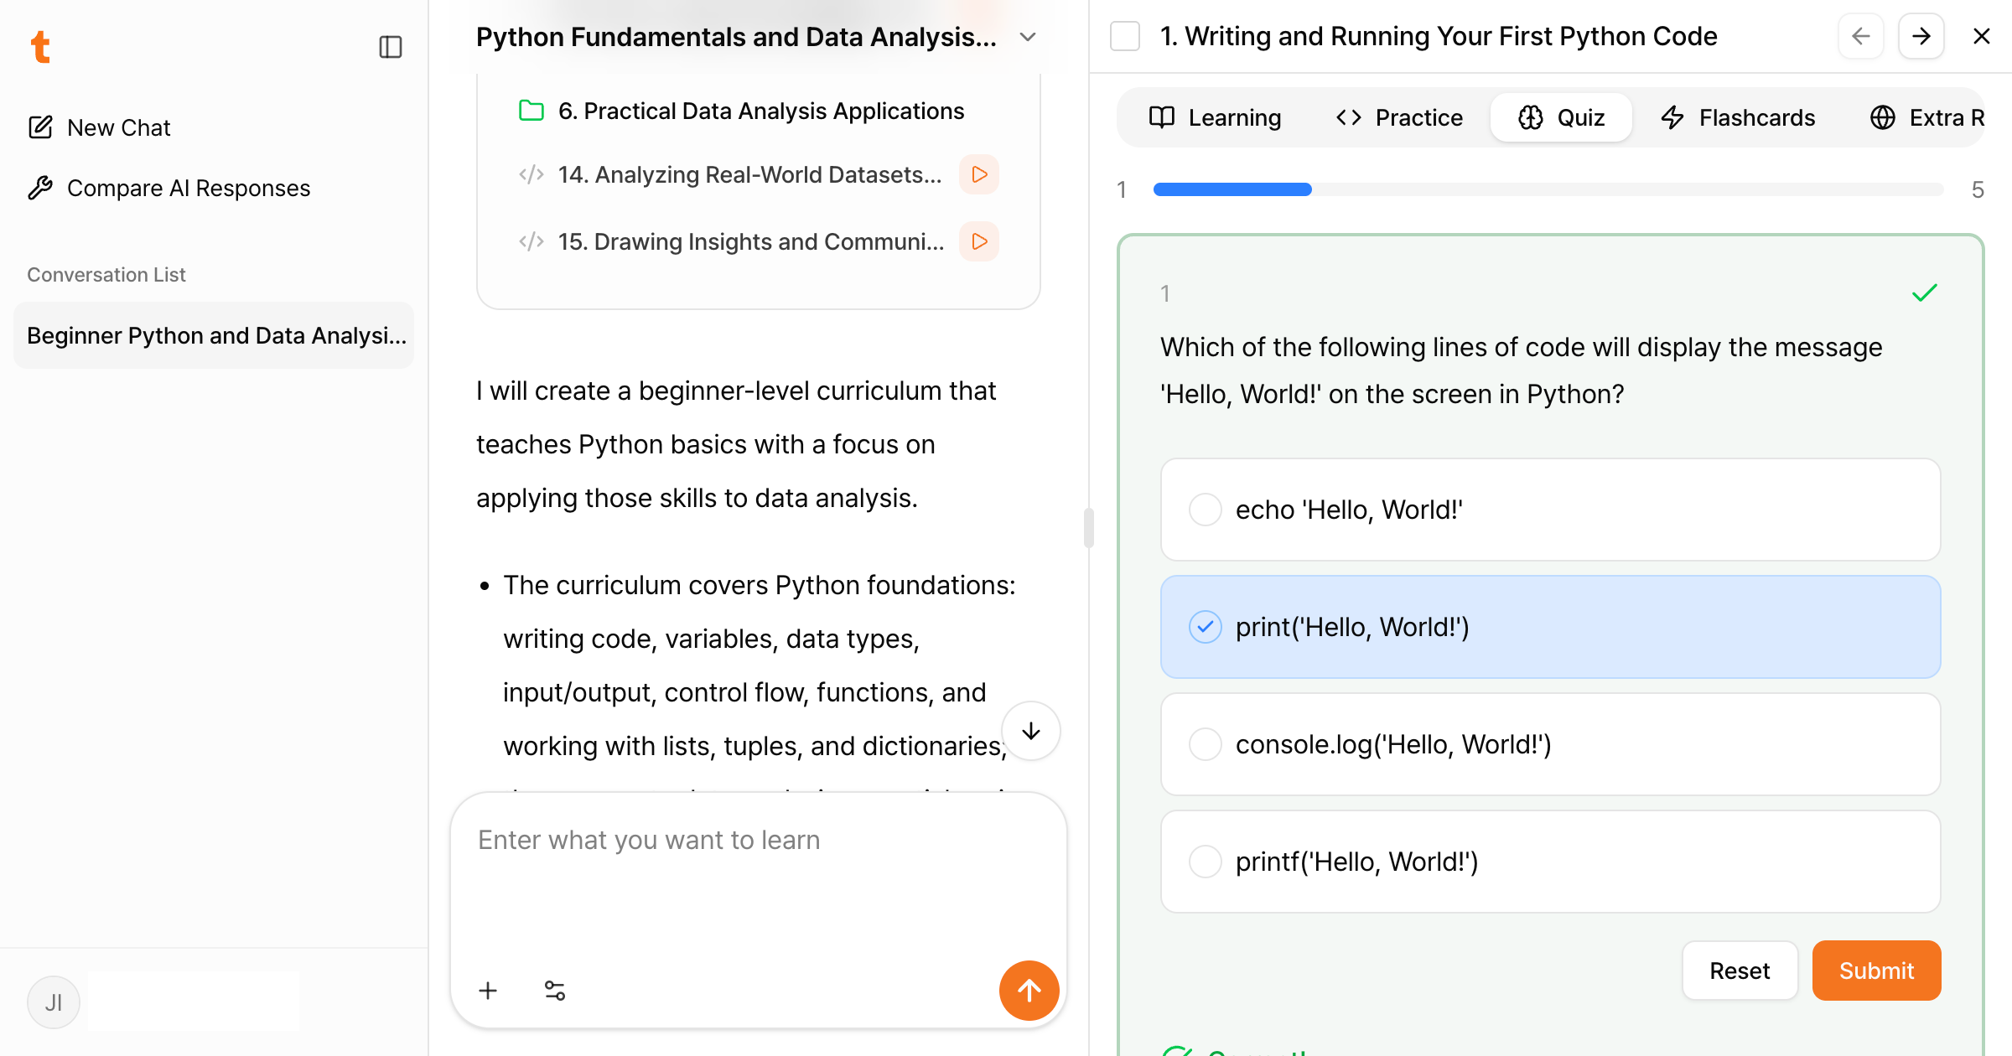Image resolution: width=2012 pixels, height=1056 pixels.
Task: Reset the current quiz question
Action: click(x=1740, y=970)
